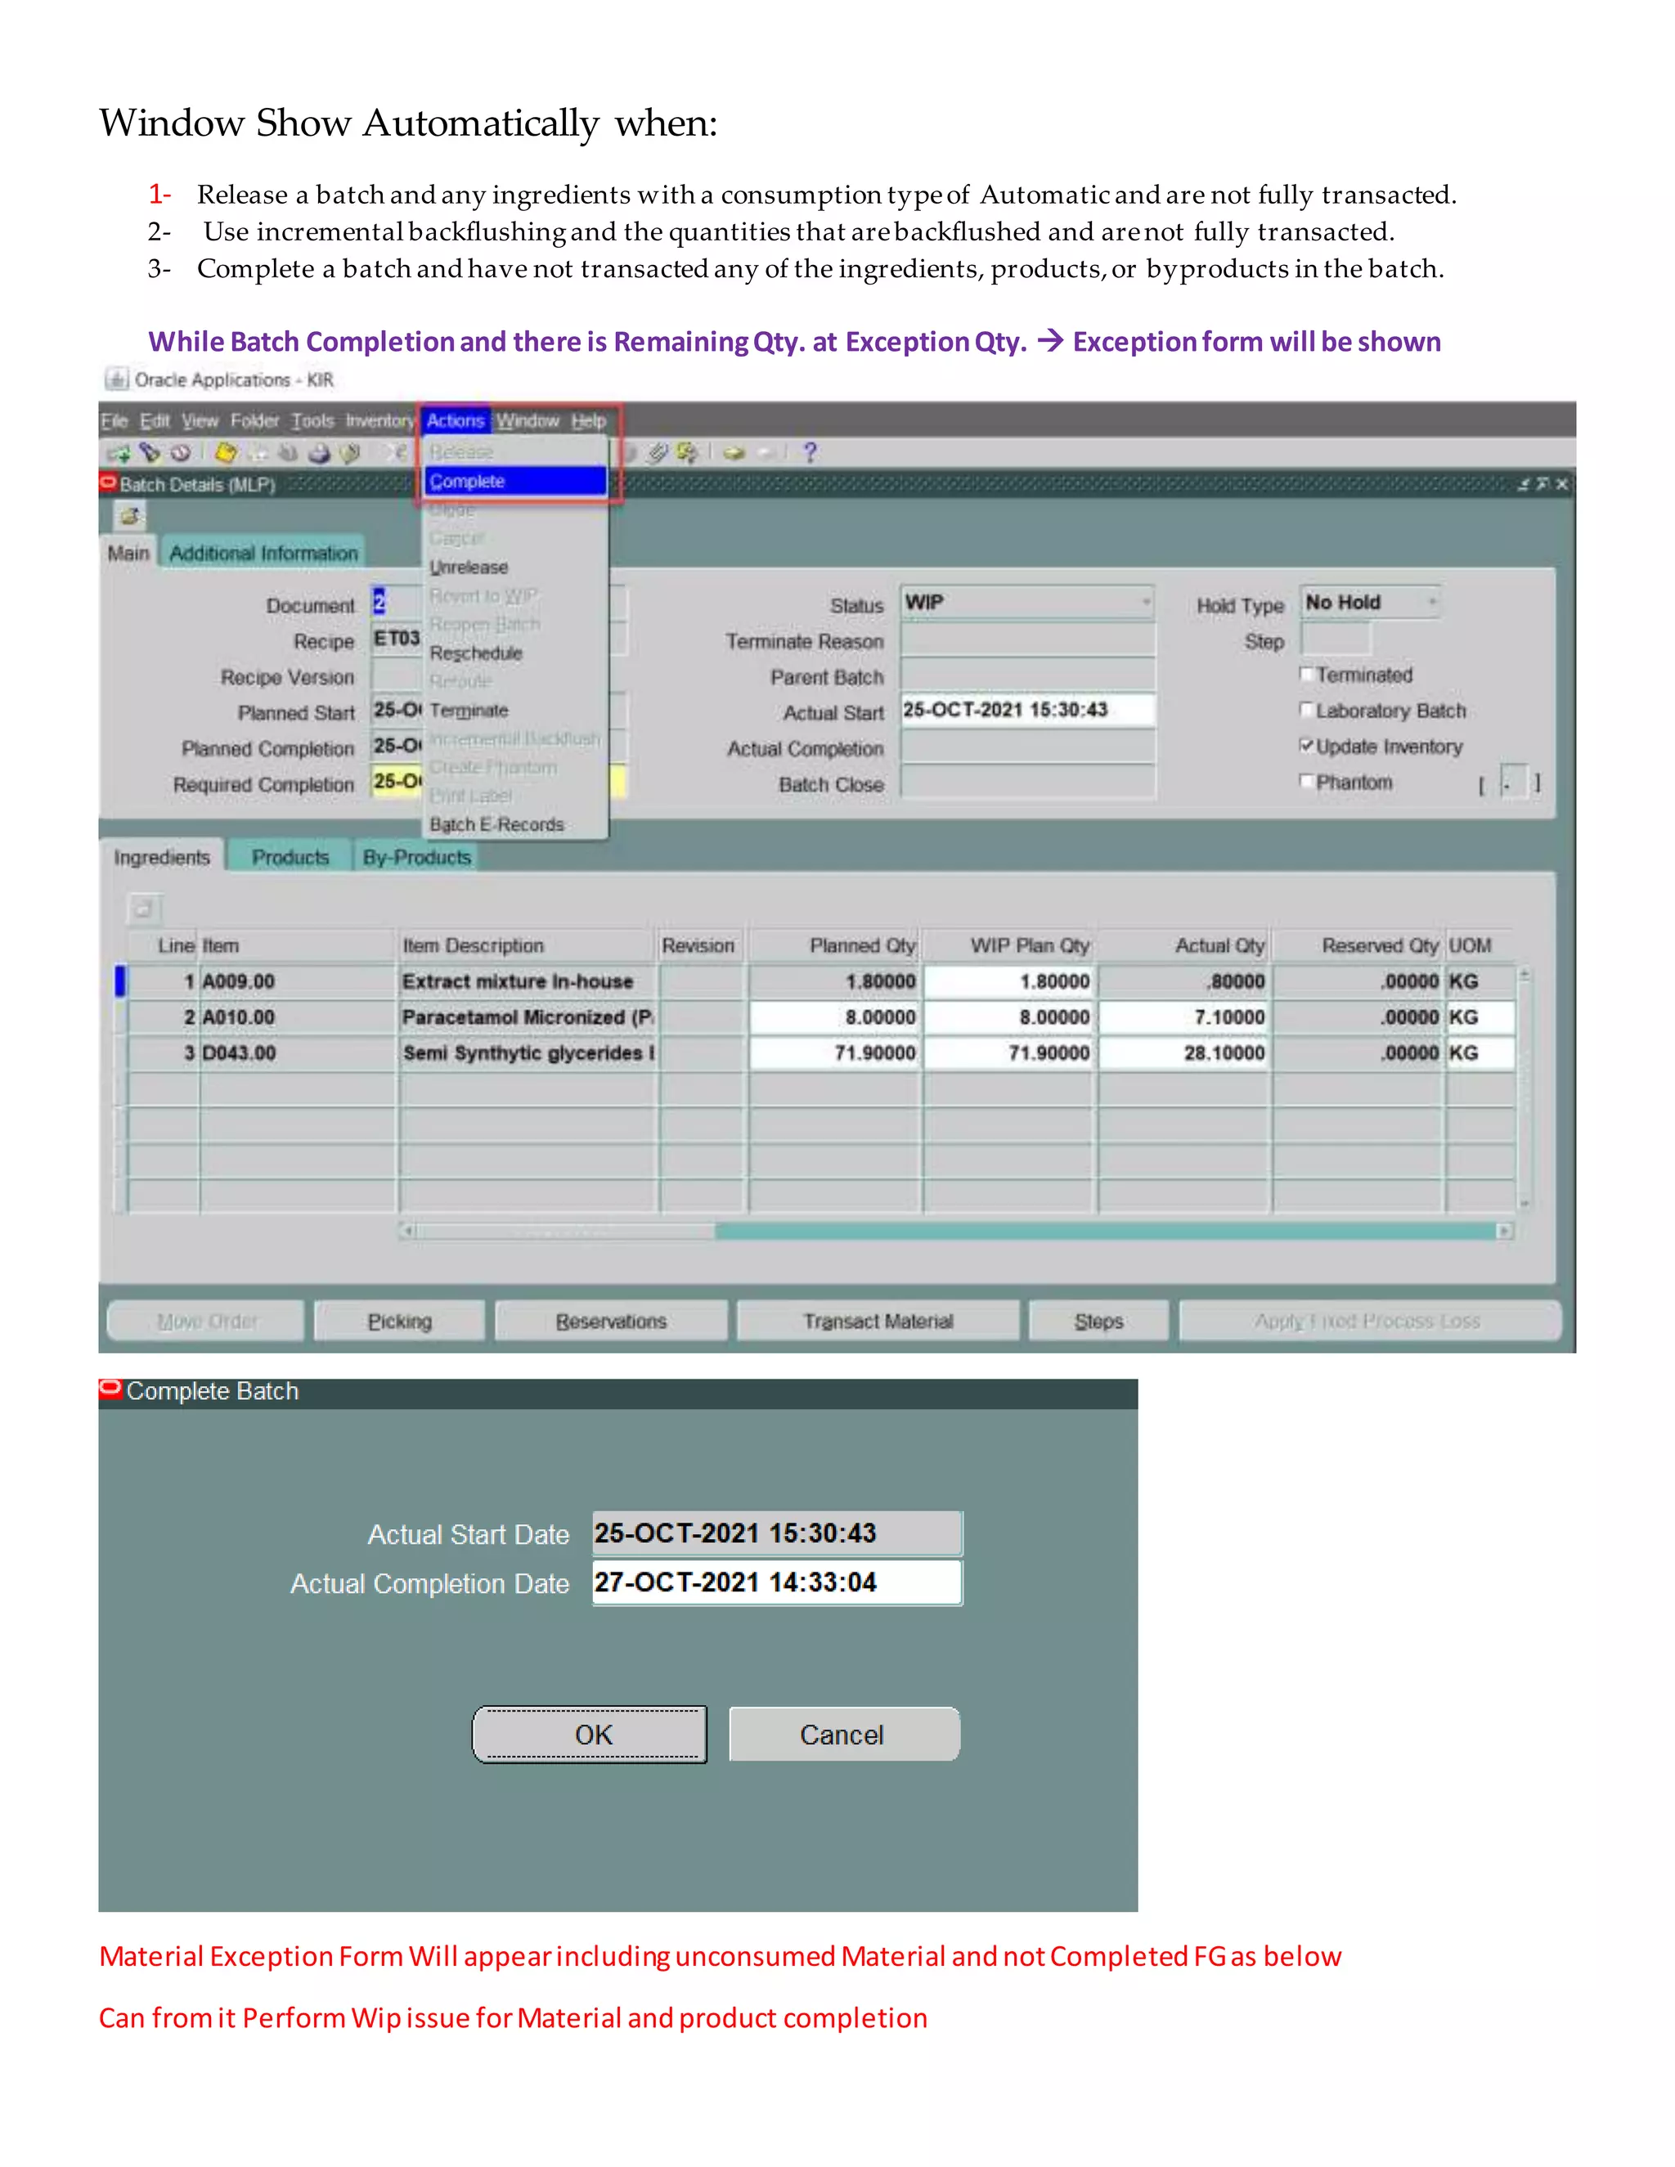Click the Show Navigator toolbar icon

[x=181, y=454]
